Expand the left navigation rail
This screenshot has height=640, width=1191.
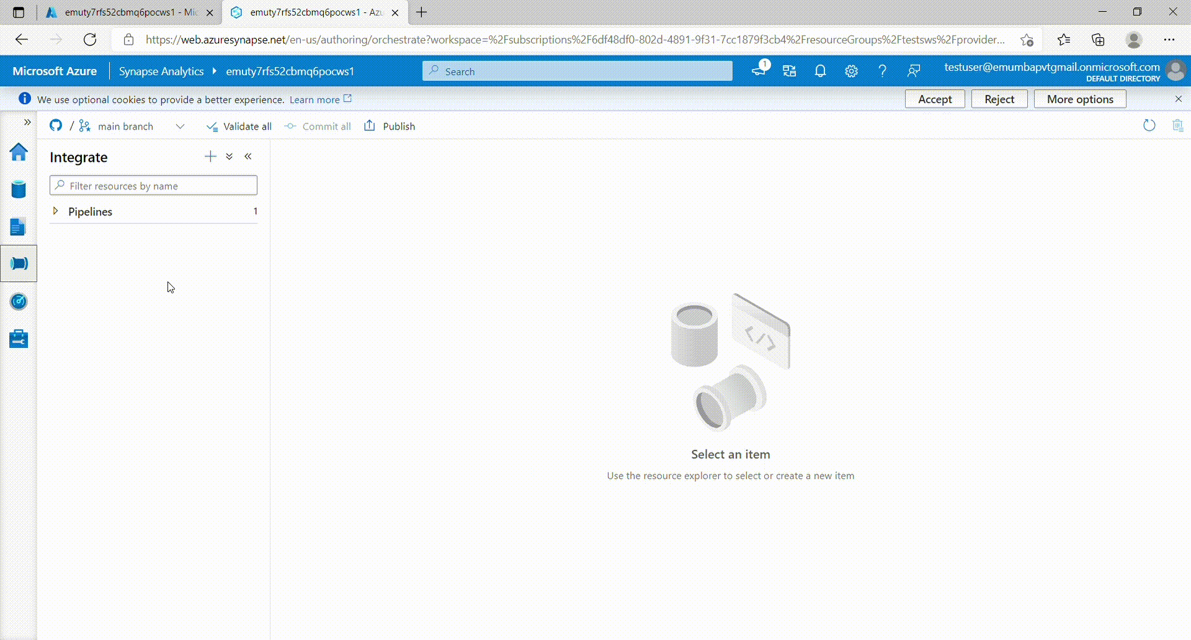(27, 122)
